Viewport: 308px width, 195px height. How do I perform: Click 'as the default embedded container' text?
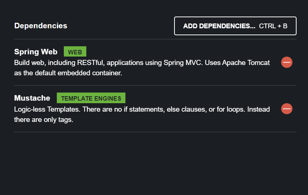pos(68,73)
